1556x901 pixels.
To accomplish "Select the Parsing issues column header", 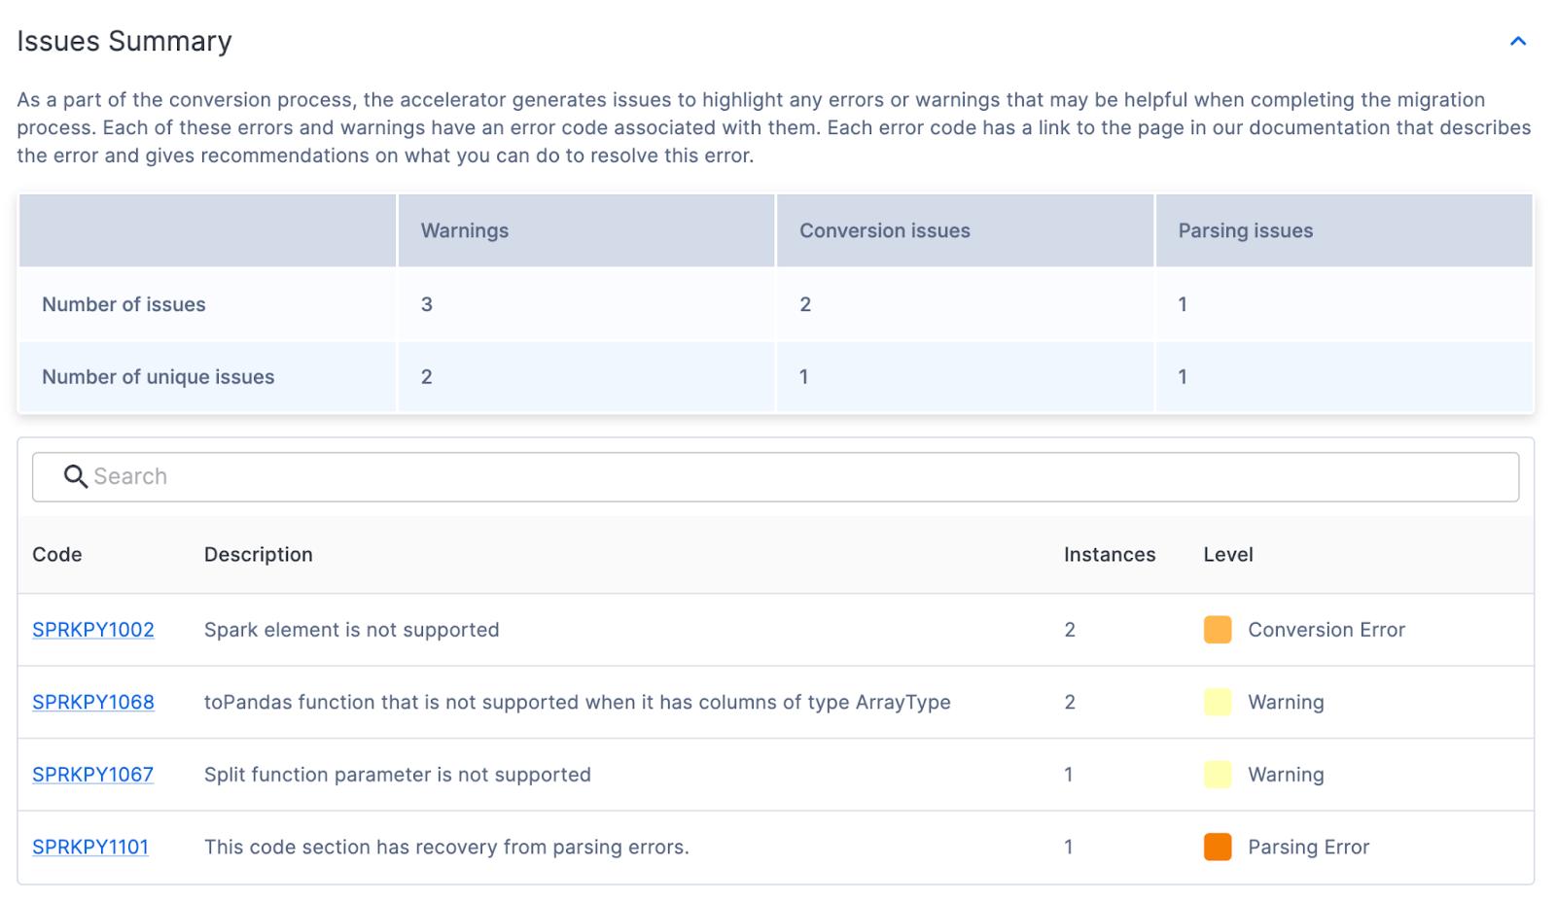I will [x=1245, y=230].
